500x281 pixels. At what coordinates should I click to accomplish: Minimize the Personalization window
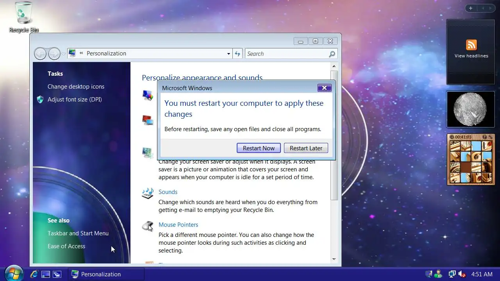[x=300, y=41]
